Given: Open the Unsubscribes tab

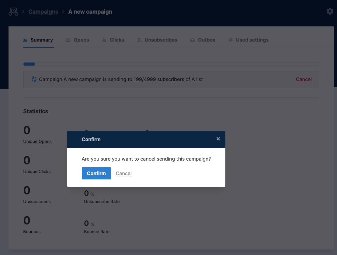Looking at the screenshot, I should (x=157, y=40).
